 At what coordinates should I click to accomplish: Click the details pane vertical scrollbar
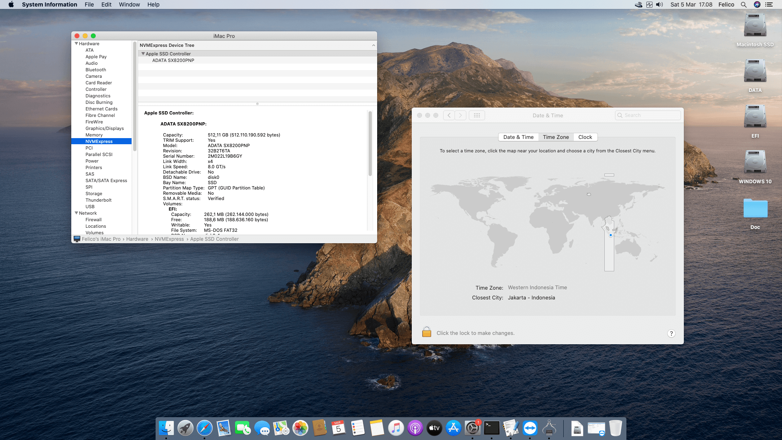(370, 143)
